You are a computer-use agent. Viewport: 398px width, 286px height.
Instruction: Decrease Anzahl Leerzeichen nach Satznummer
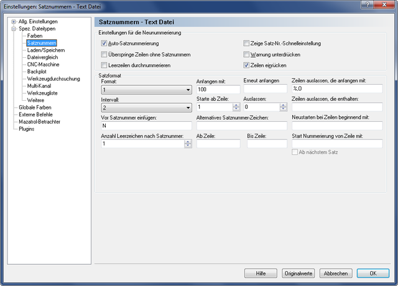tap(188, 145)
